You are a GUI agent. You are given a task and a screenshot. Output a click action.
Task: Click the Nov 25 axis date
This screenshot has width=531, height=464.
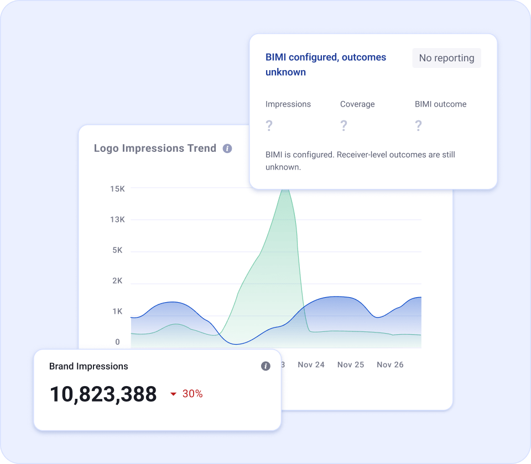click(351, 365)
